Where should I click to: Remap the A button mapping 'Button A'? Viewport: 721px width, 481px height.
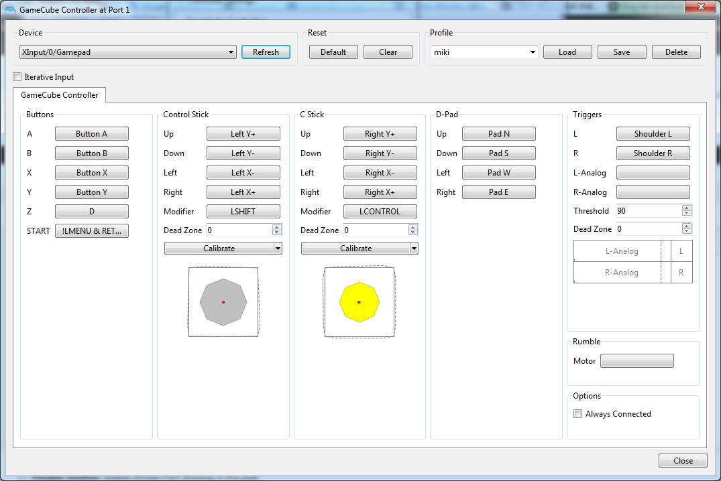[91, 134]
